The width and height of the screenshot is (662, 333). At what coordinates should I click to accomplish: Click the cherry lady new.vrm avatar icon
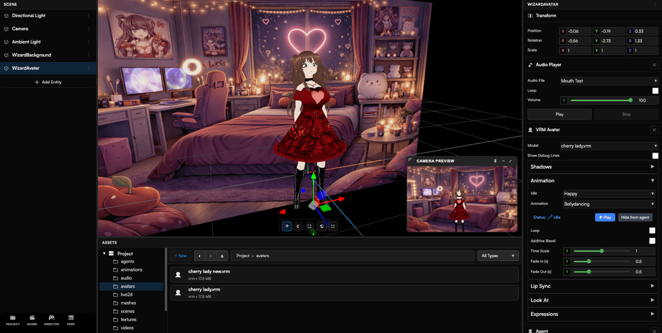[178, 274]
